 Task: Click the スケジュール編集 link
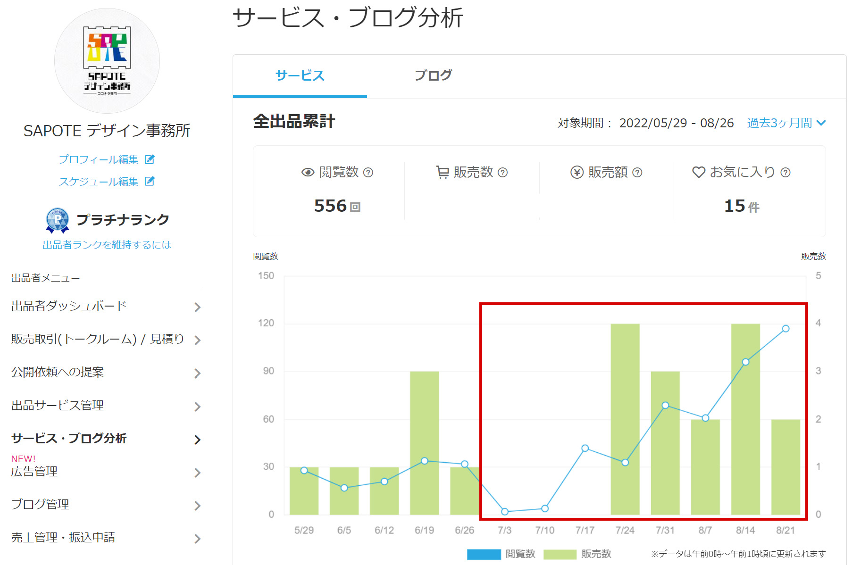99,181
